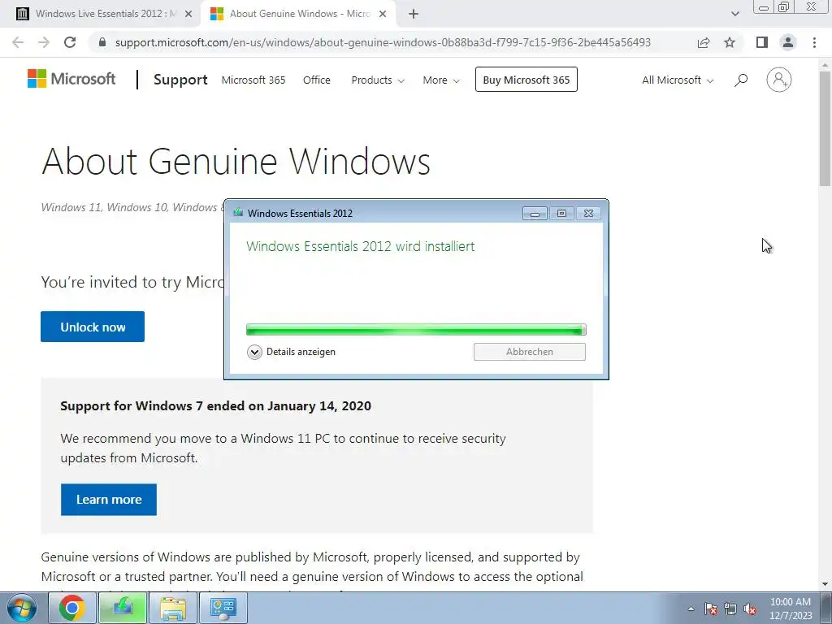
Task: Click the installer green progress bar
Action: (x=416, y=330)
